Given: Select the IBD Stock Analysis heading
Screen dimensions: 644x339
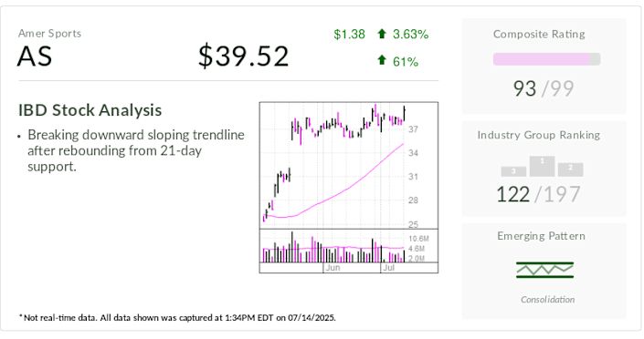Looking at the screenshot, I should point(90,110).
